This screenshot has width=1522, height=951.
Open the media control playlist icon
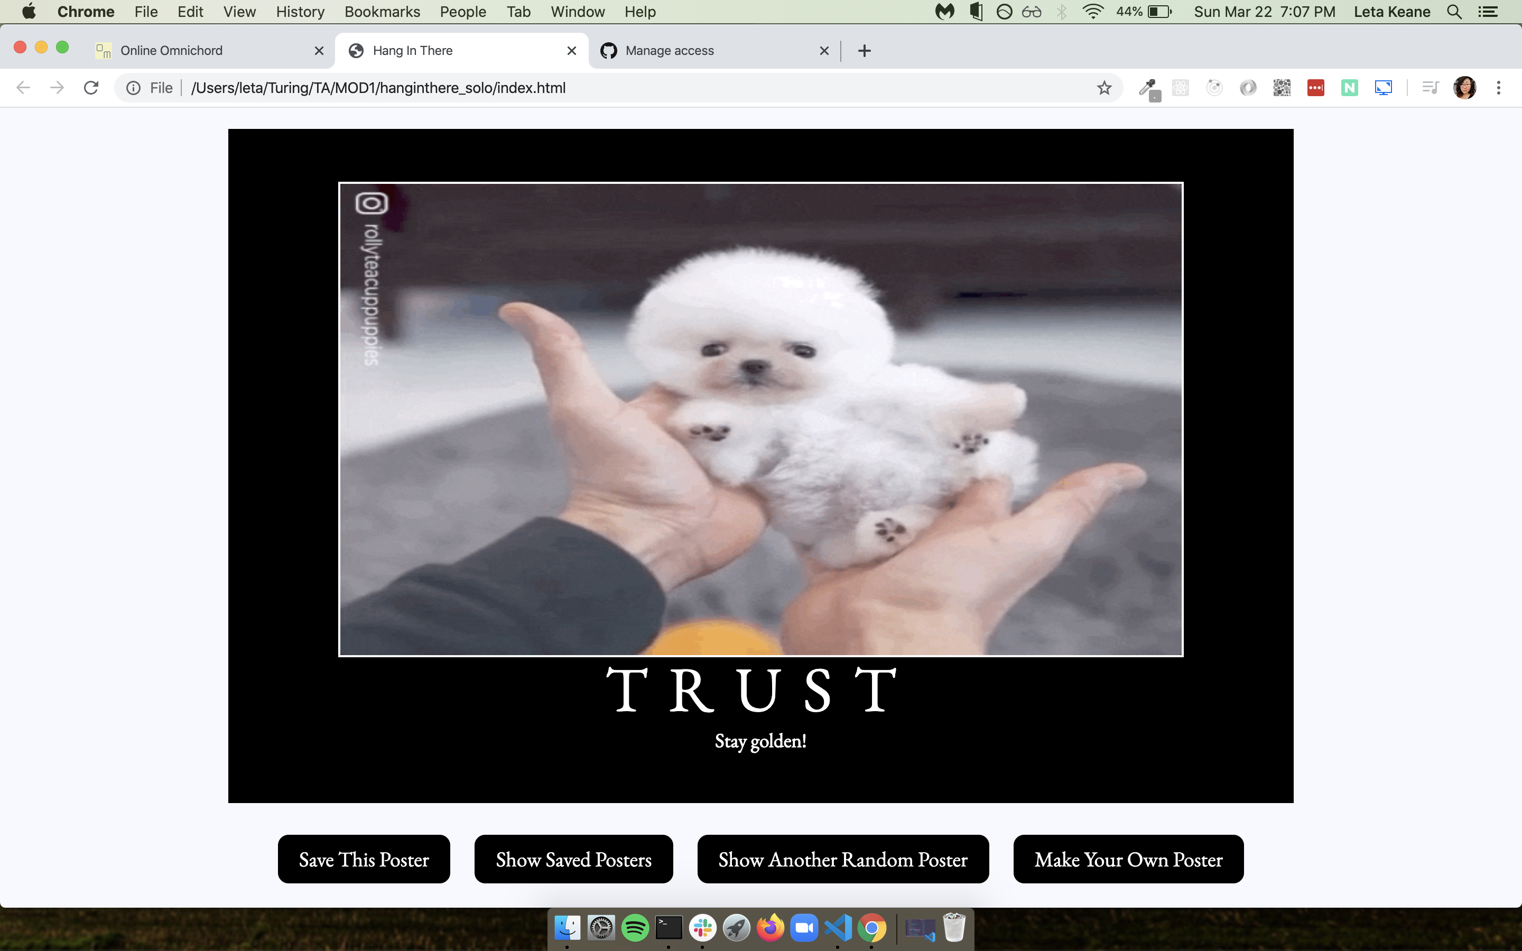1430,88
